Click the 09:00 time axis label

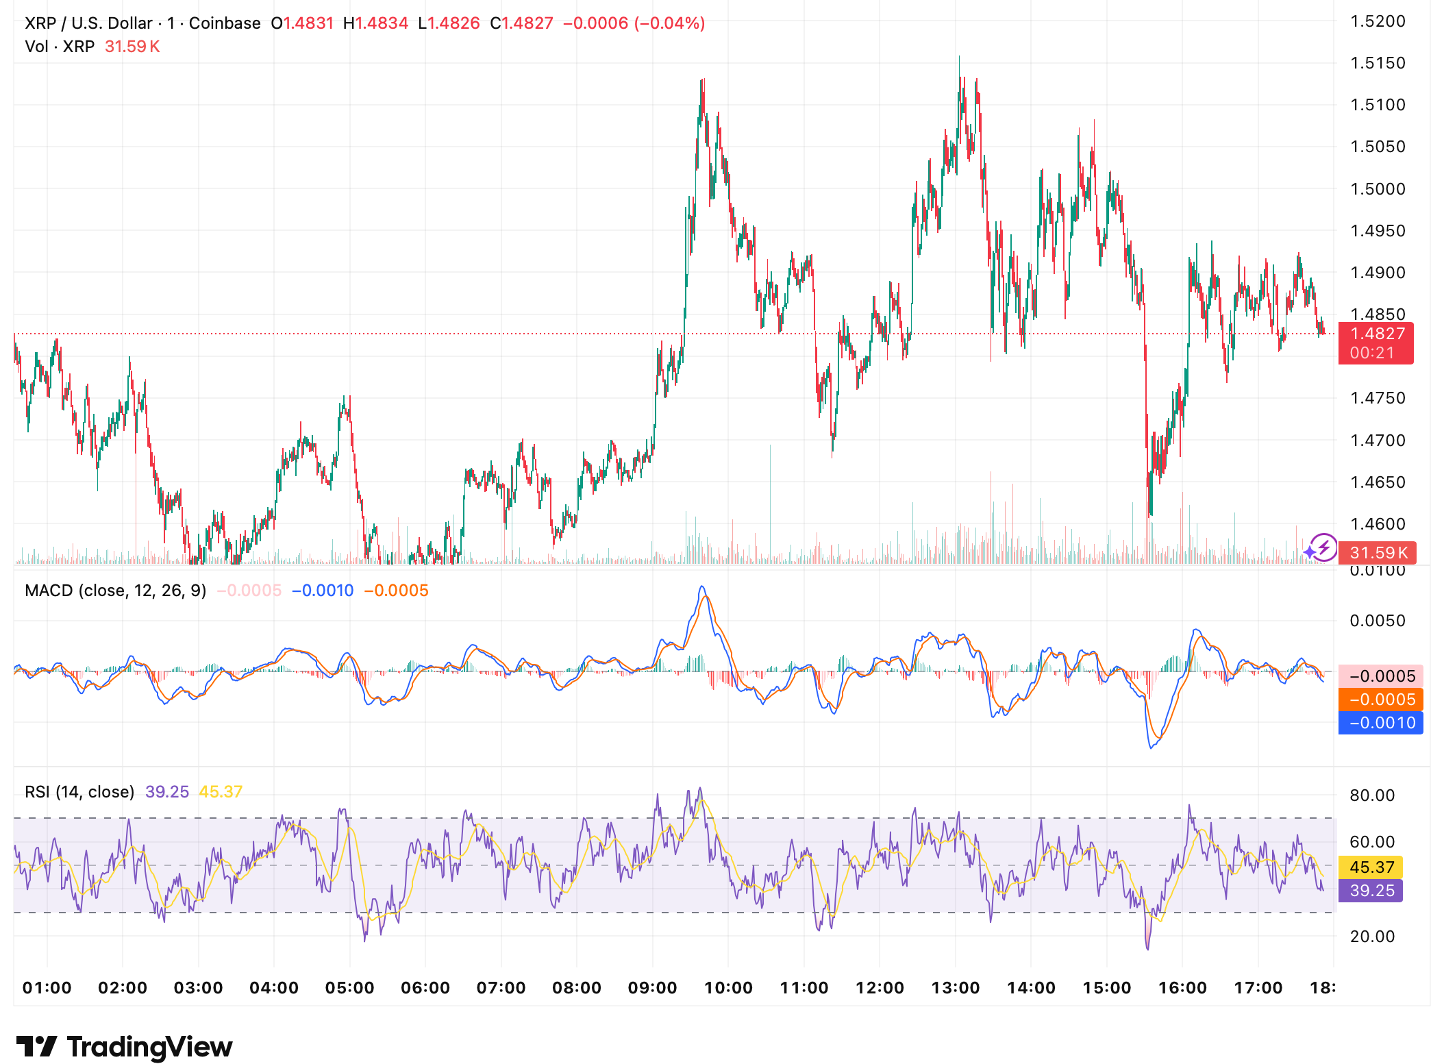(x=652, y=988)
